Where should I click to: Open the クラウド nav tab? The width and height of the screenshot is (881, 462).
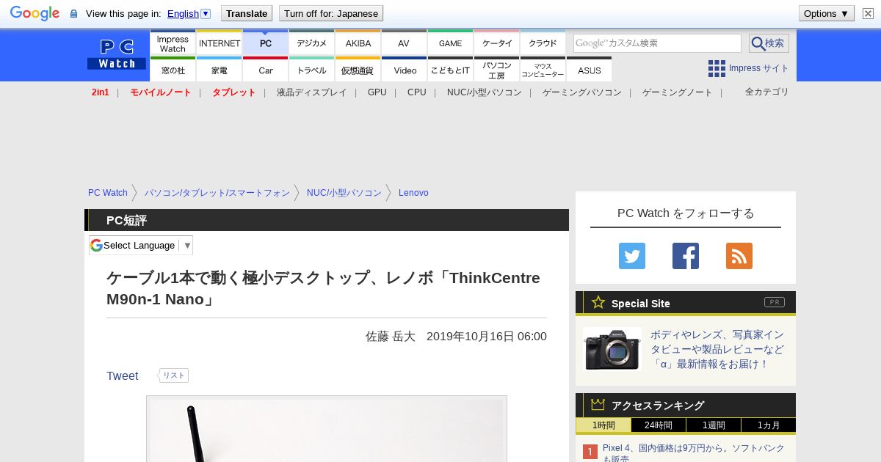pos(543,43)
